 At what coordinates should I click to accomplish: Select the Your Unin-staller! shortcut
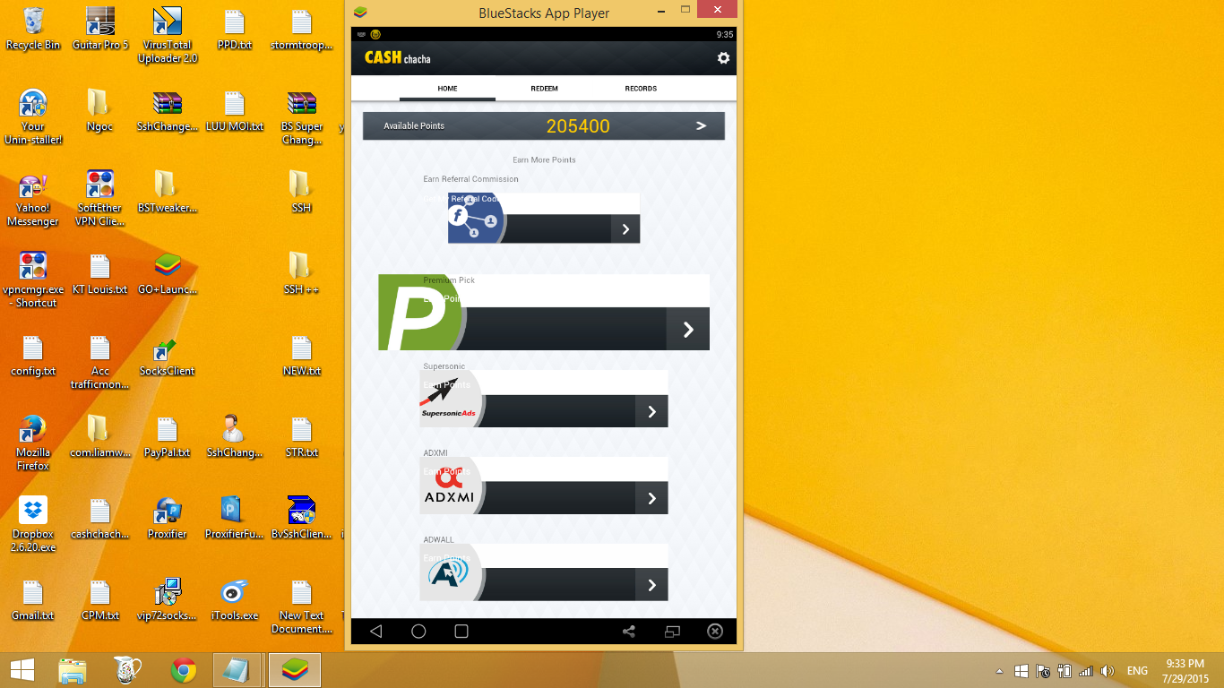click(33, 116)
